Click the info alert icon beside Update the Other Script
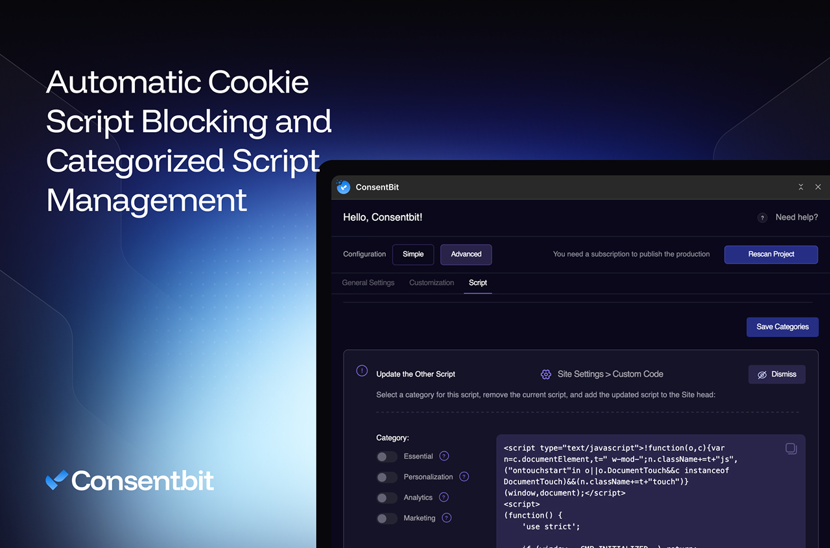 (x=362, y=371)
